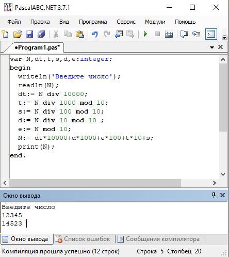Image resolution: width=229 pixels, height=257 pixels.
Task: Click the editor vertical scrollbar down arrow
Action: click(x=223, y=174)
